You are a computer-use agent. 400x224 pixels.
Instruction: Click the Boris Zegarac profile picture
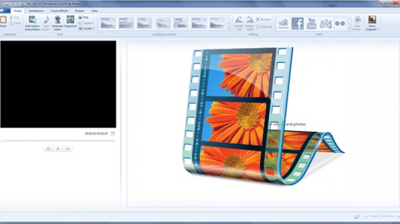372,20
